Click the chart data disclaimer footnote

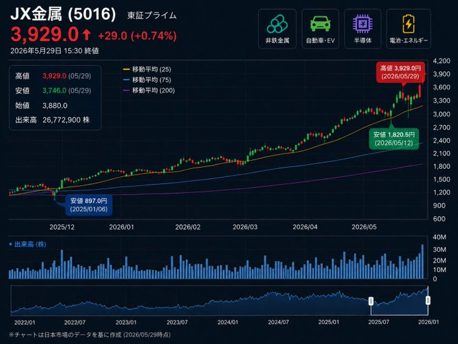[x=90, y=335]
